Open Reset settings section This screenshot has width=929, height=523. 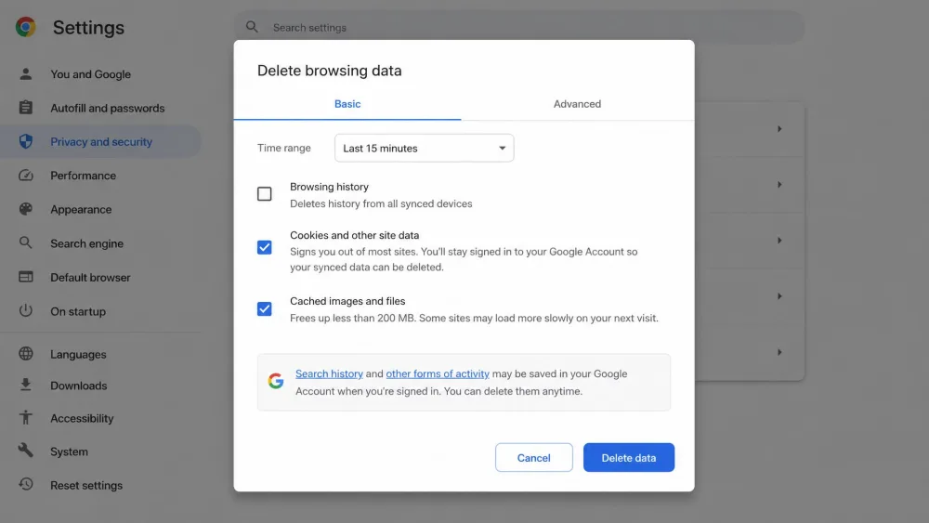click(x=85, y=485)
